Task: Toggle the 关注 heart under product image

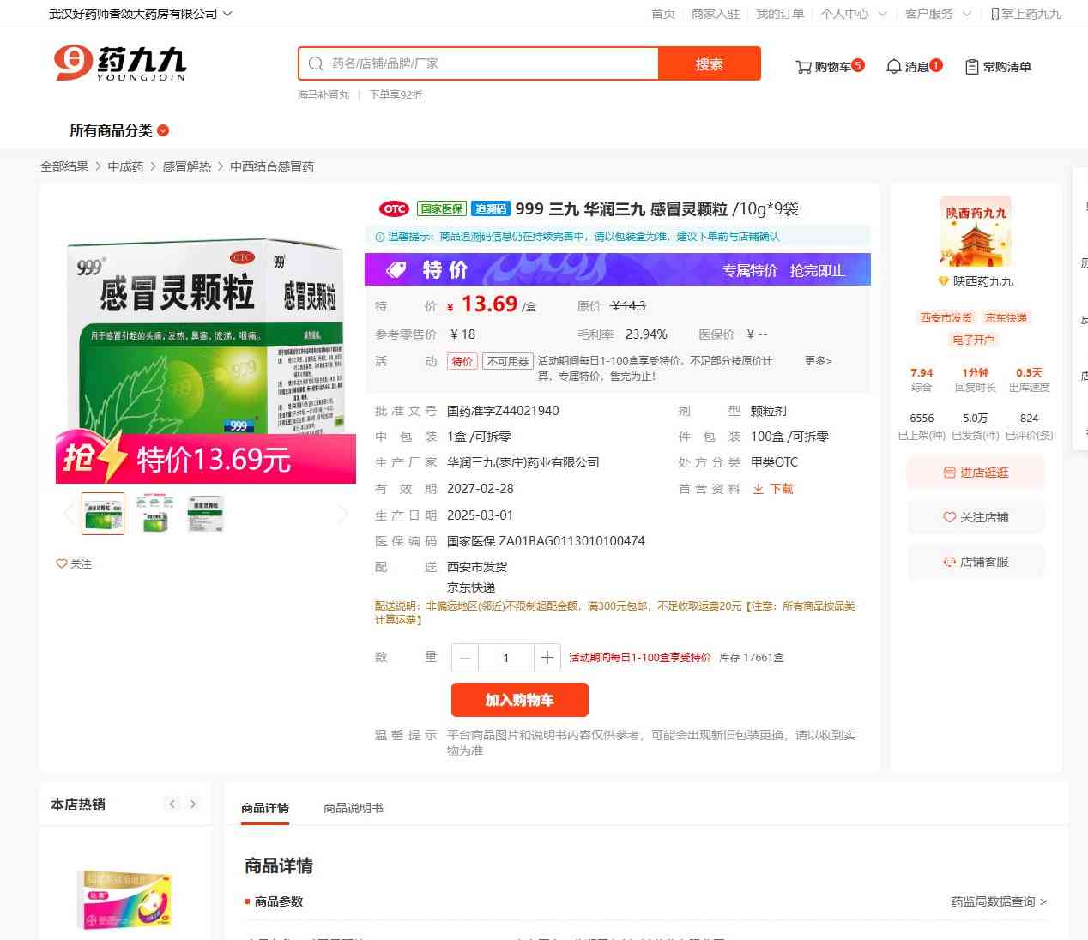Action: pos(62,563)
